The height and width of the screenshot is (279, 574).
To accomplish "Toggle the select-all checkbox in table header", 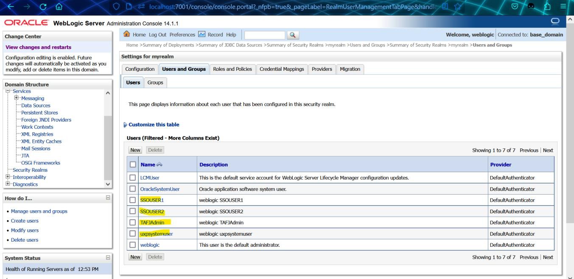I will (133, 165).
